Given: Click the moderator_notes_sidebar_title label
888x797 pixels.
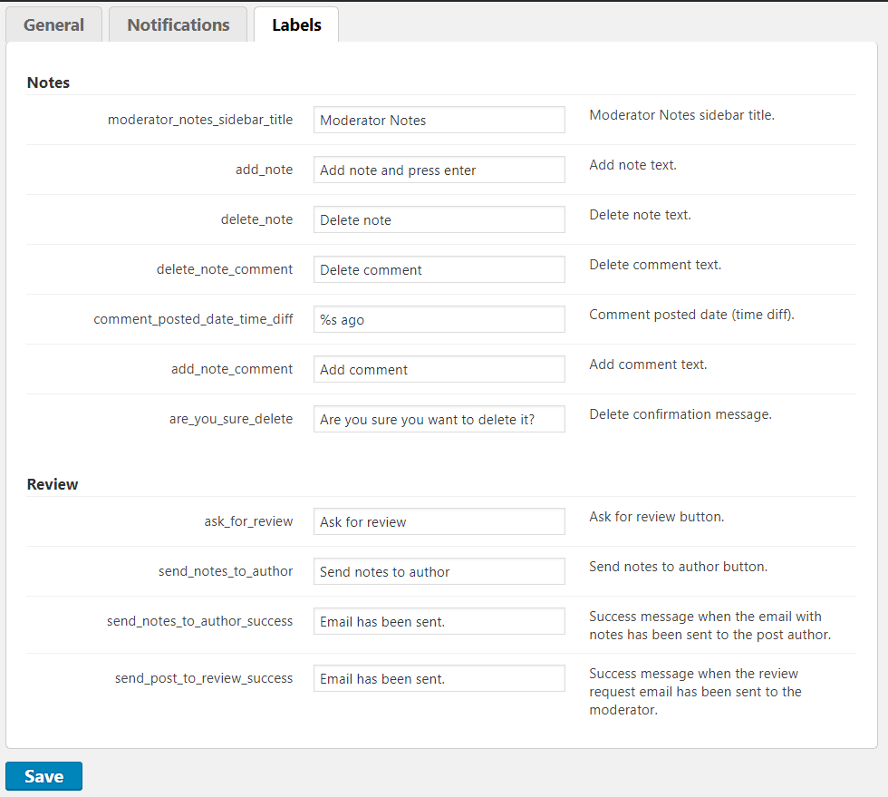Looking at the screenshot, I should 199,119.
